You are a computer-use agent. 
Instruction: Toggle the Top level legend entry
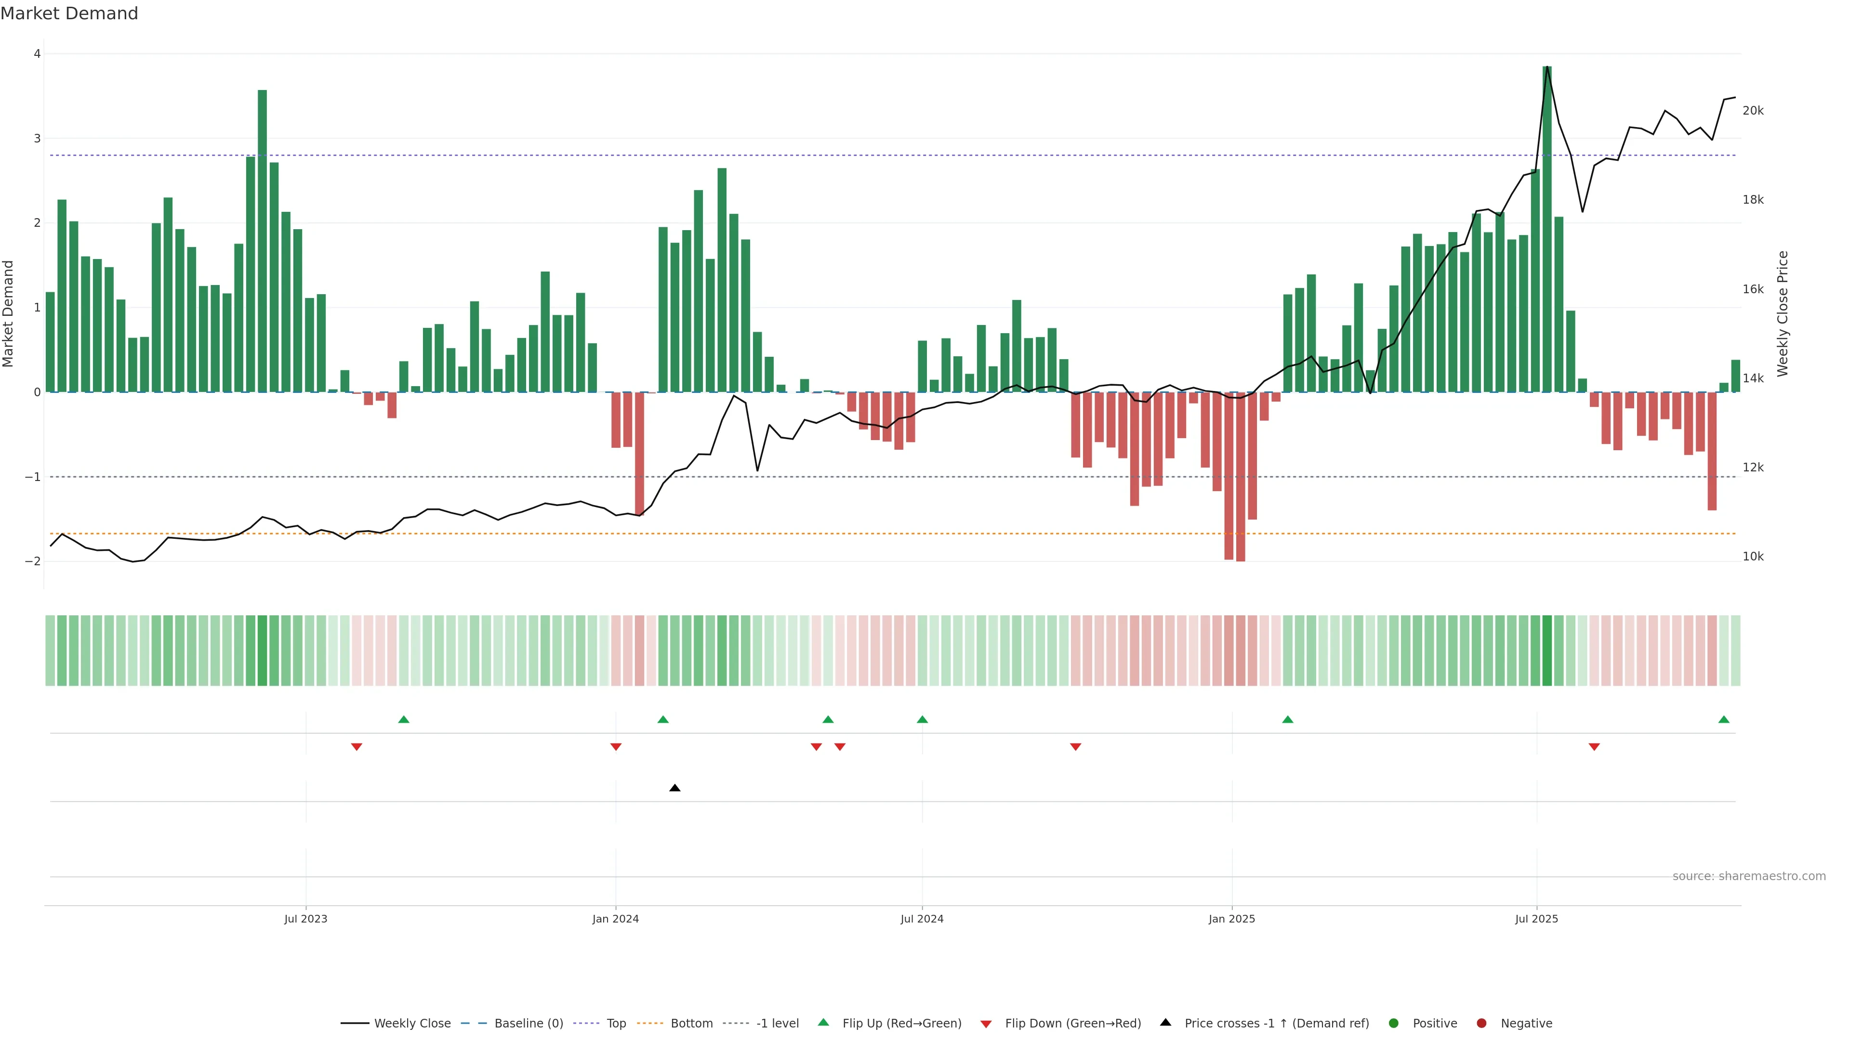click(616, 1024)
